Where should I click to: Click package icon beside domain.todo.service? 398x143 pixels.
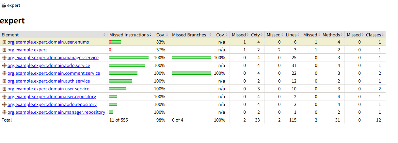tap(4, 65)
